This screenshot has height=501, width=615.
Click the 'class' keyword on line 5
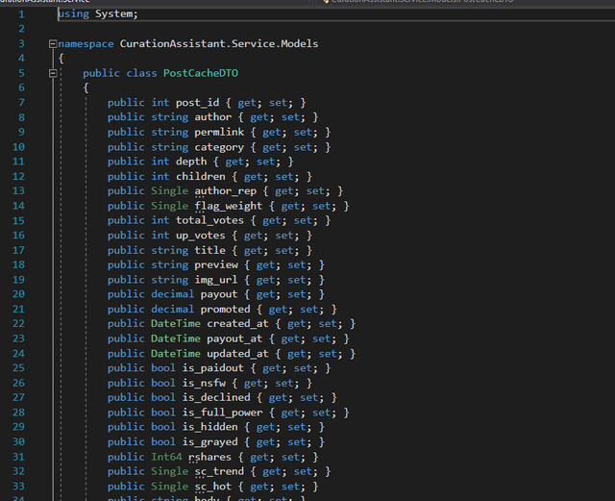pyautogui.click(x=141, y=73)
